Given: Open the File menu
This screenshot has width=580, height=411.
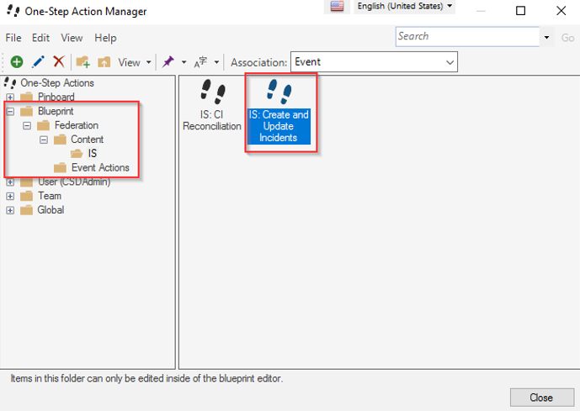Looking at the screenshot, I should [x=13, y=38].
